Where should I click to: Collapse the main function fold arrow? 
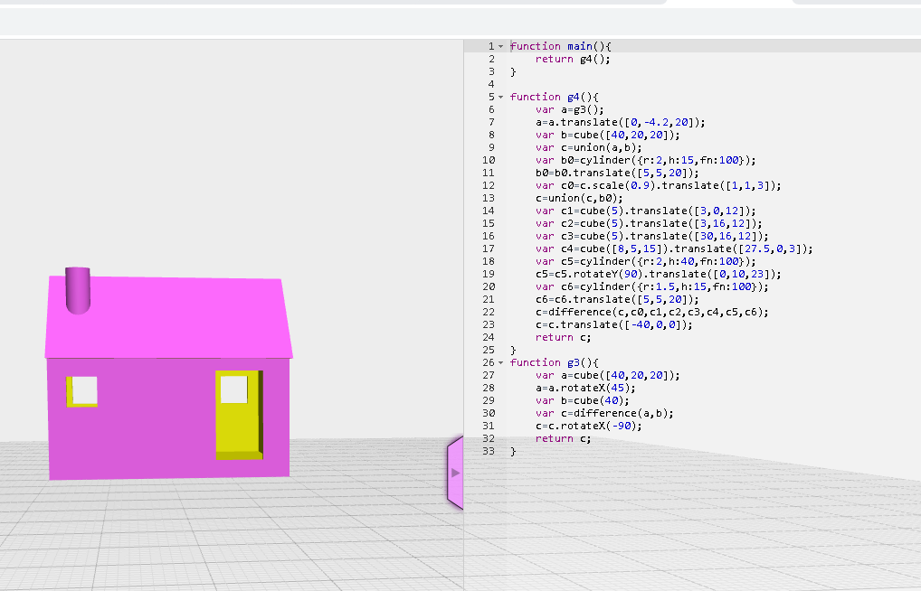tap(500, 46)
